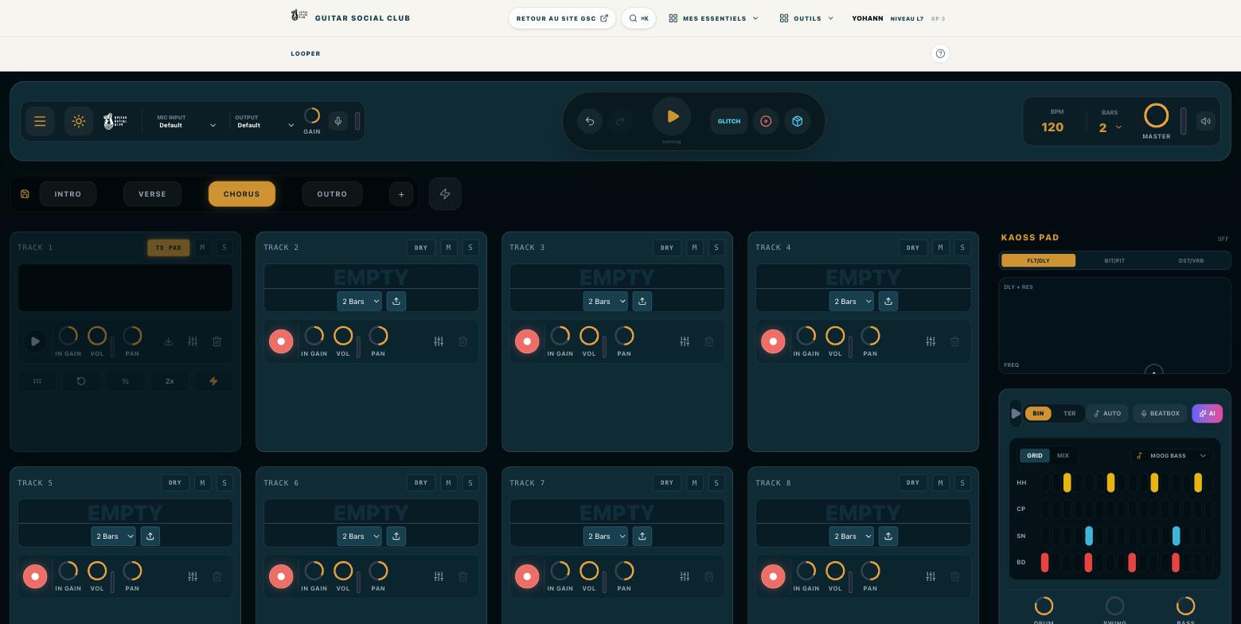Click the Track 1 lightning bolt icon

213,381
